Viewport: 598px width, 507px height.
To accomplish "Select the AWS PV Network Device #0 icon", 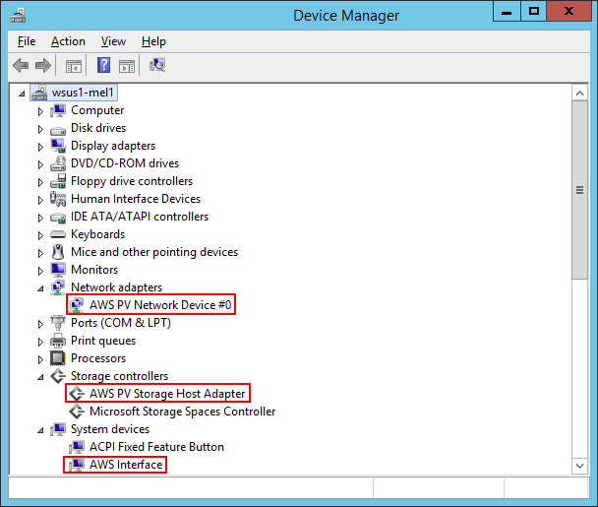I will pos(77,304).
